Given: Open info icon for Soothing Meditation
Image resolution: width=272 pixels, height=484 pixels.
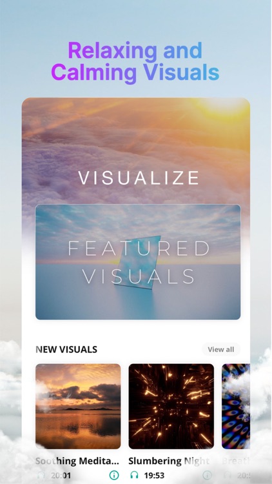Looking at the screenshot, I should [114, 475].
